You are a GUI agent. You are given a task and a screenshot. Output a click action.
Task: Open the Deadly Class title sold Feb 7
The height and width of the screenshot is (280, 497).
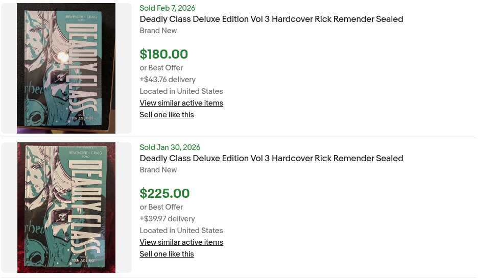[x=271, y=19]
